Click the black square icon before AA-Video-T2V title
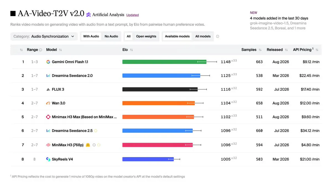 [13, 14]
